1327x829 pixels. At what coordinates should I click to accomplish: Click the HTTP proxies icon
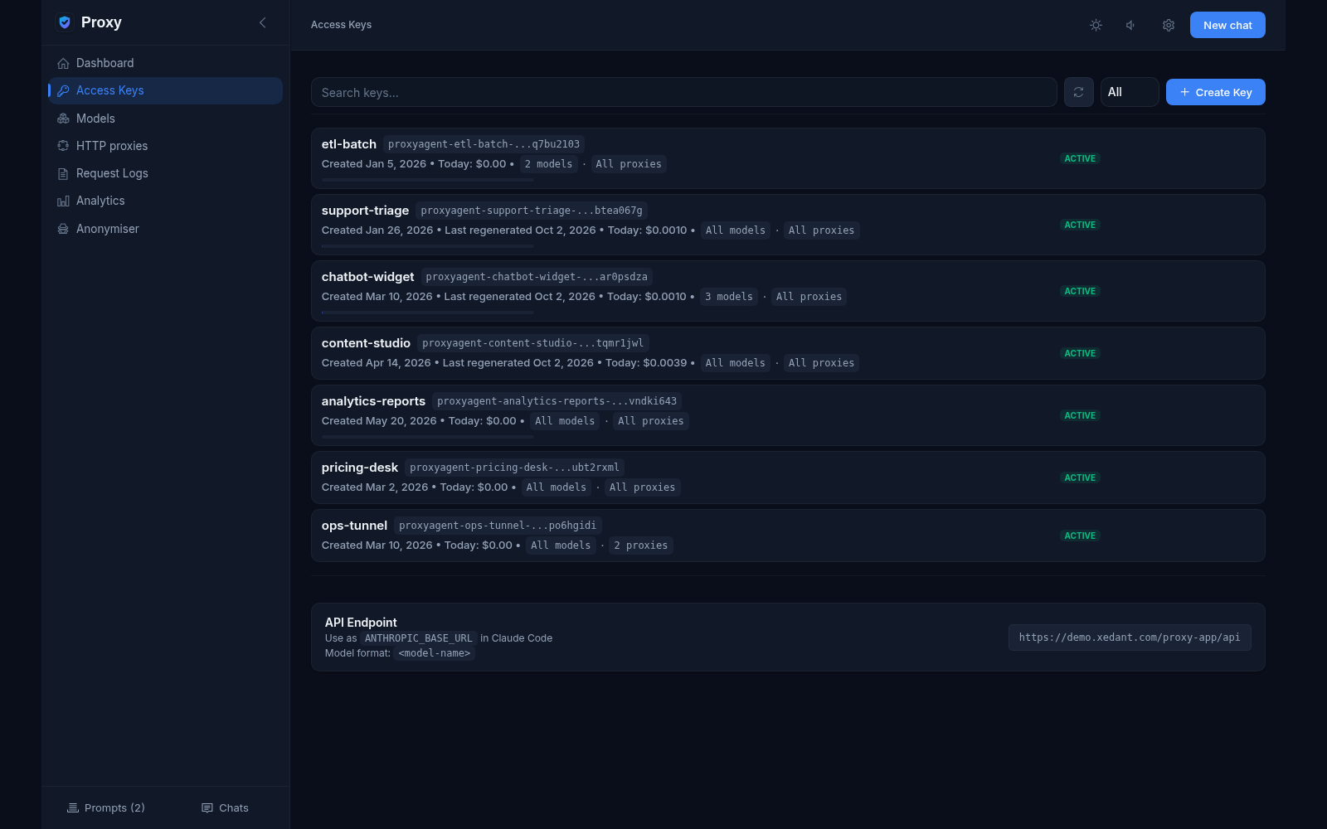point(63,146)
